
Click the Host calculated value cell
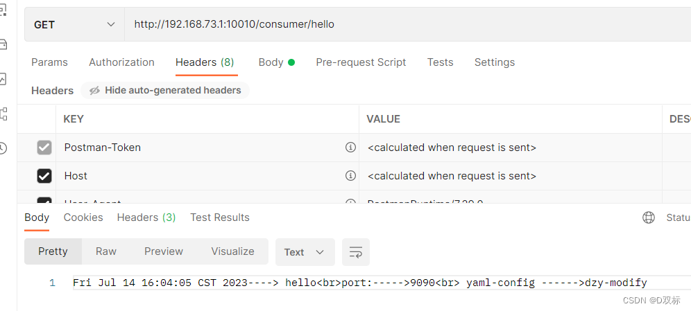[x=511, y=176]
